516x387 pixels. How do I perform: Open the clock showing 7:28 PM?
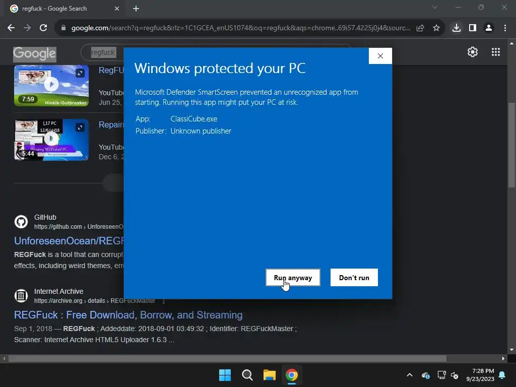[x=480, y=375]
